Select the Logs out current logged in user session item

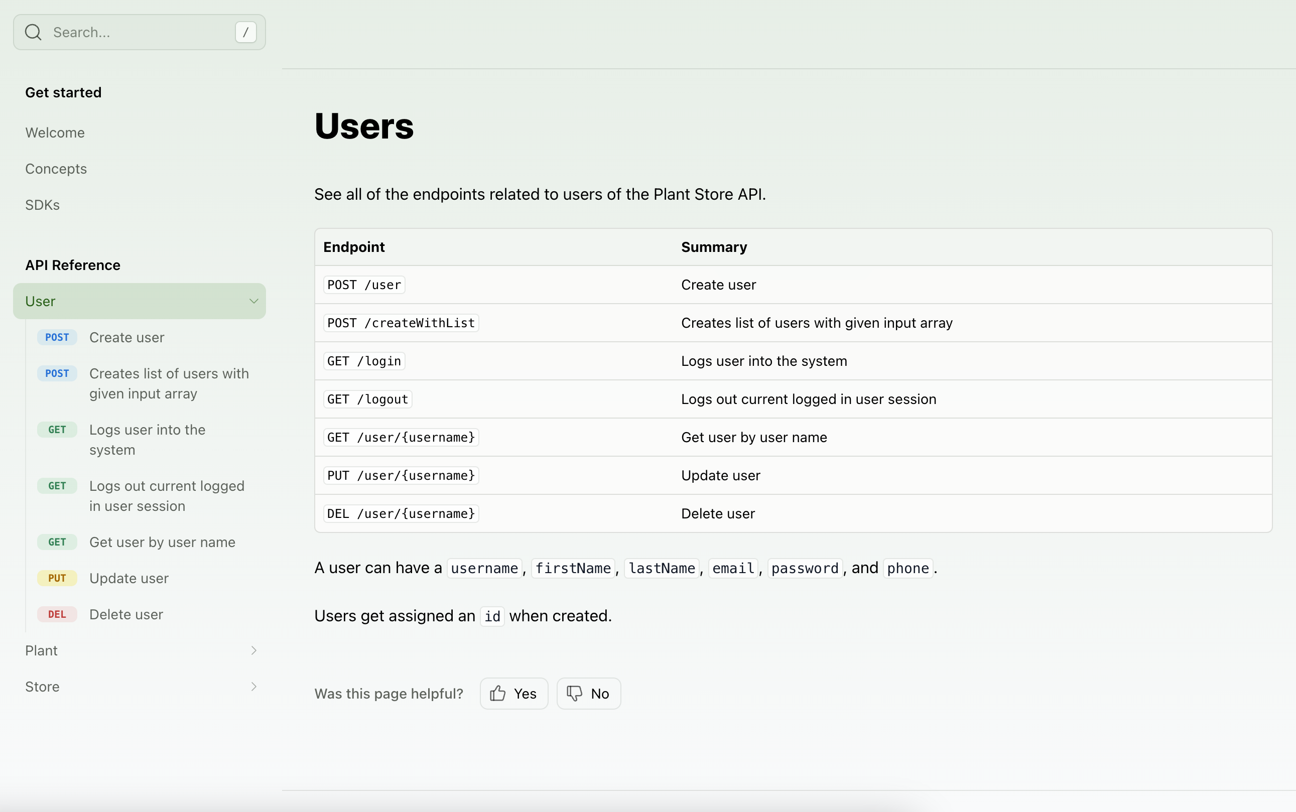pyautogui.click(x=167, y=495)
